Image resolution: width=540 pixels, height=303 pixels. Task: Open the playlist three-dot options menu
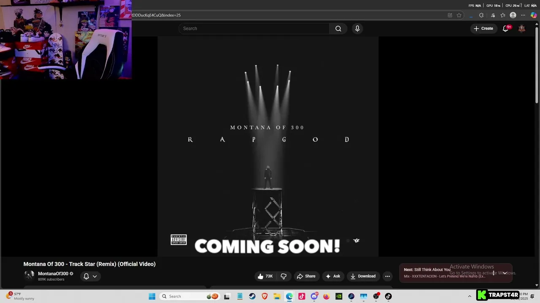click(x=493, y=273)
